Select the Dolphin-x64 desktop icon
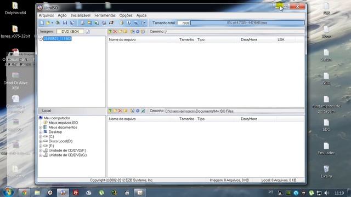351x197 pixels. click(15, 9)
